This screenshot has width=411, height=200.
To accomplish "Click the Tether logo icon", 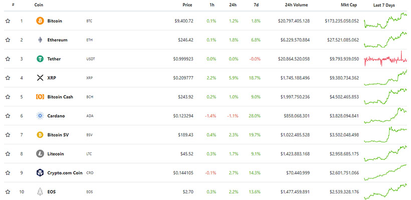I will coord(40,59).
